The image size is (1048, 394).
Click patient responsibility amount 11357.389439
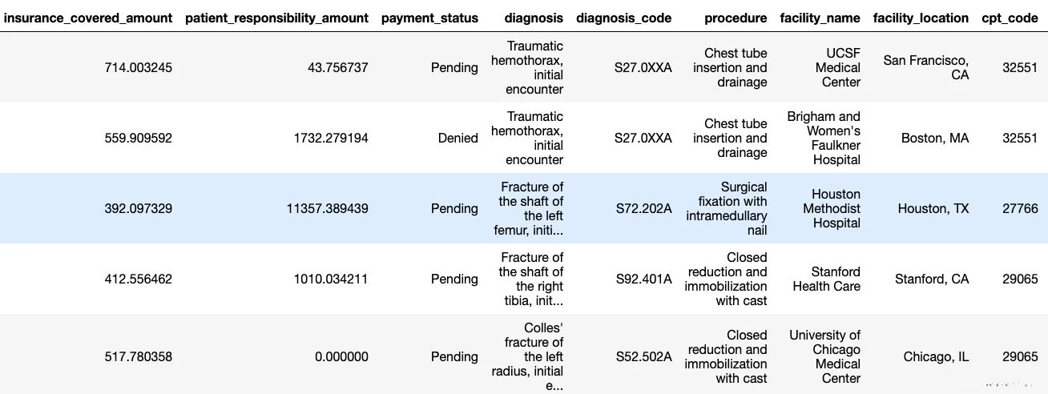(x=327, y=208)
